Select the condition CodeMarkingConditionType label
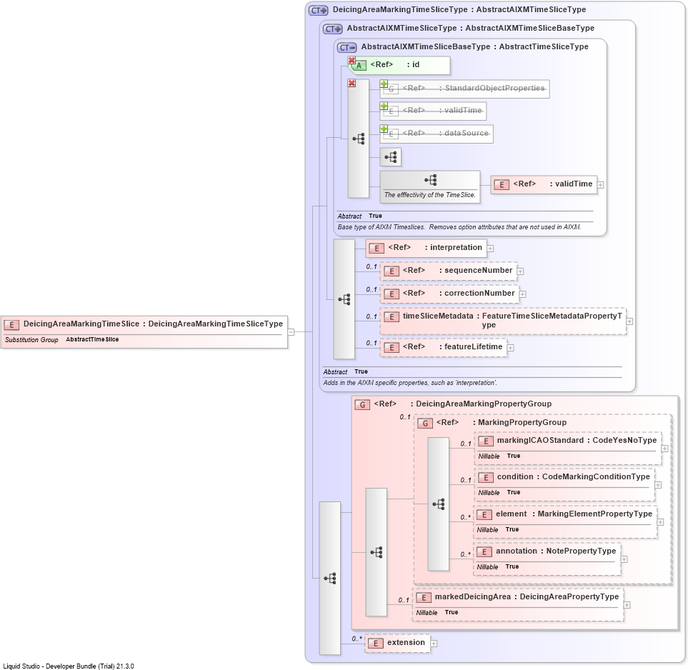 (x=574, y=477)
